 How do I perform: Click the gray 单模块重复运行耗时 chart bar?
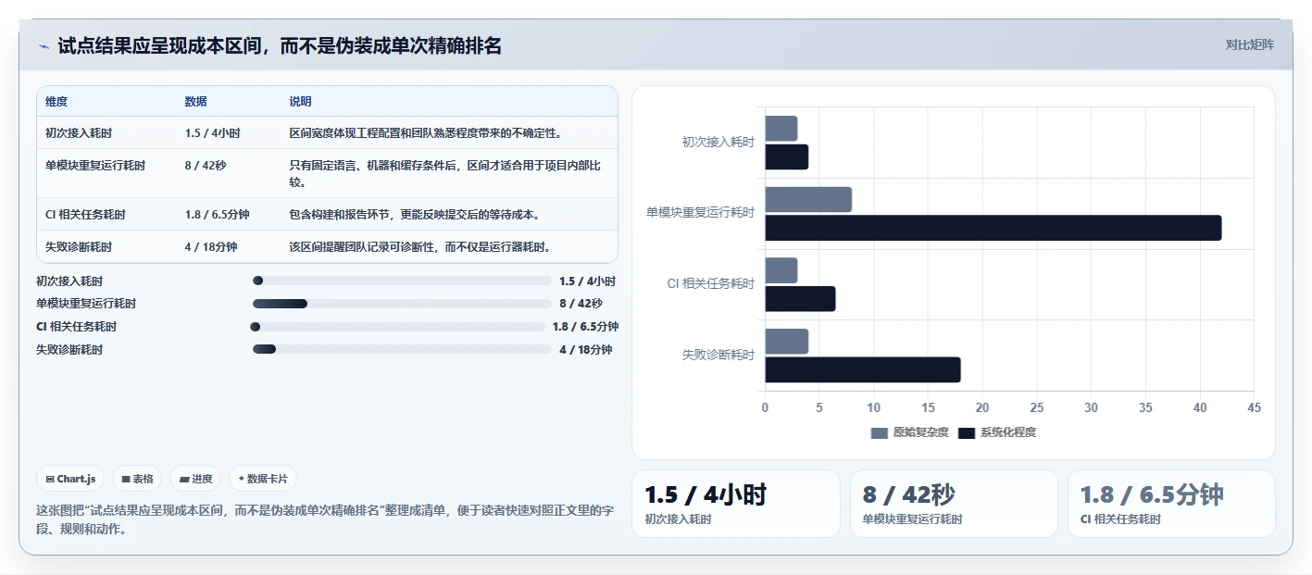(x=808, y=199)
